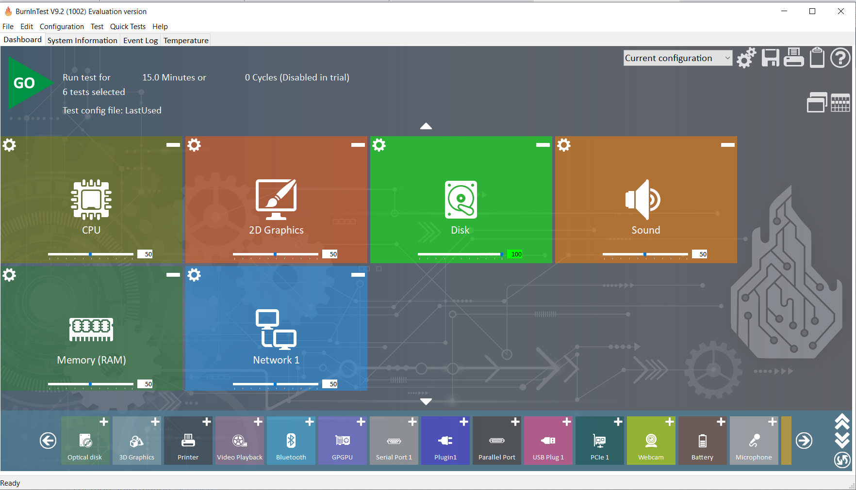The height and width of the screenshot is (490, 856).
Task: Add the Webcam test with plus
Action: (670, 422)
